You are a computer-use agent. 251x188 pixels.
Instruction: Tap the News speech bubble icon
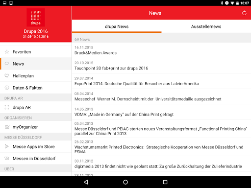point(7,64)
